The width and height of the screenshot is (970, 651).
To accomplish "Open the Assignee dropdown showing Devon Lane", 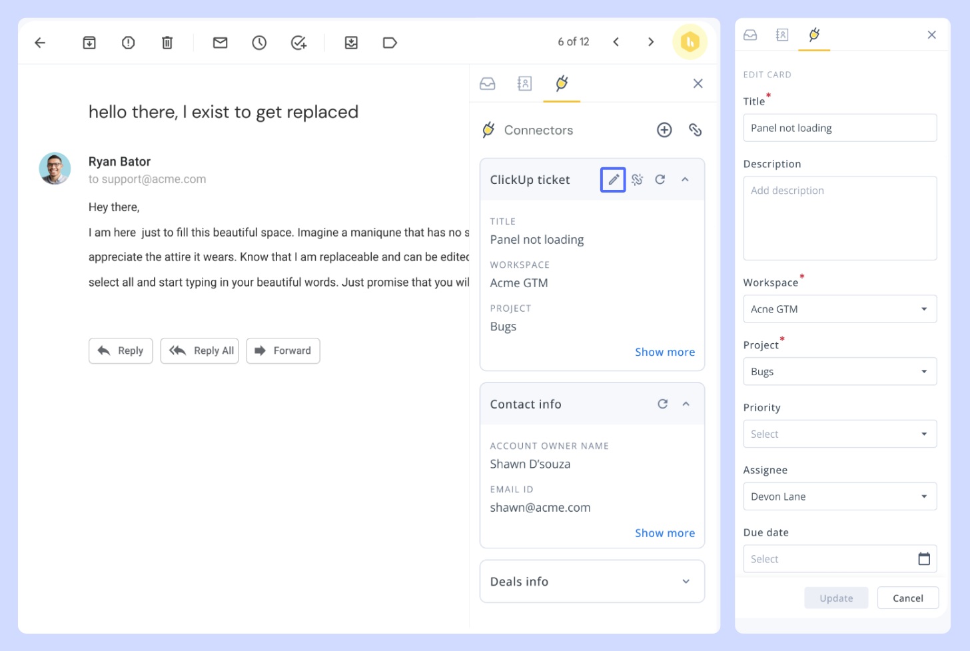I will [x=840, y=496].
